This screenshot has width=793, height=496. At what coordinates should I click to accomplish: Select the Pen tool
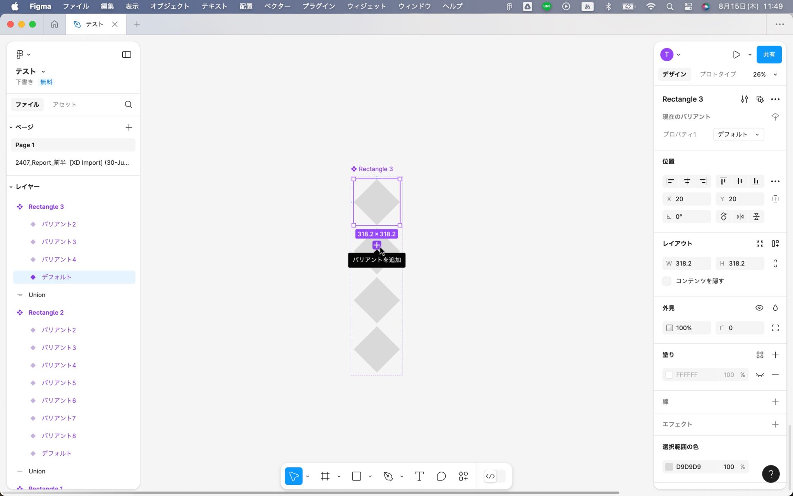(x=388, y=476)
